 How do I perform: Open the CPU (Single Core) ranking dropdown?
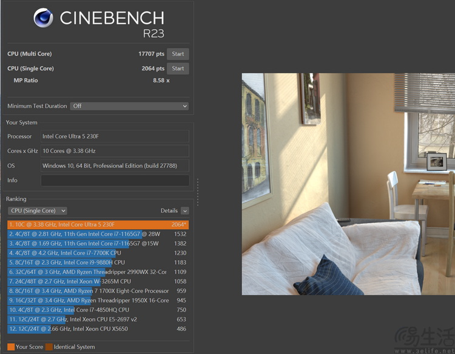click(38, 211)
